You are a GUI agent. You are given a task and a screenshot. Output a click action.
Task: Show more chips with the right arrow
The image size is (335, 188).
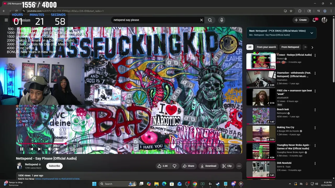[x=312, y=48]
